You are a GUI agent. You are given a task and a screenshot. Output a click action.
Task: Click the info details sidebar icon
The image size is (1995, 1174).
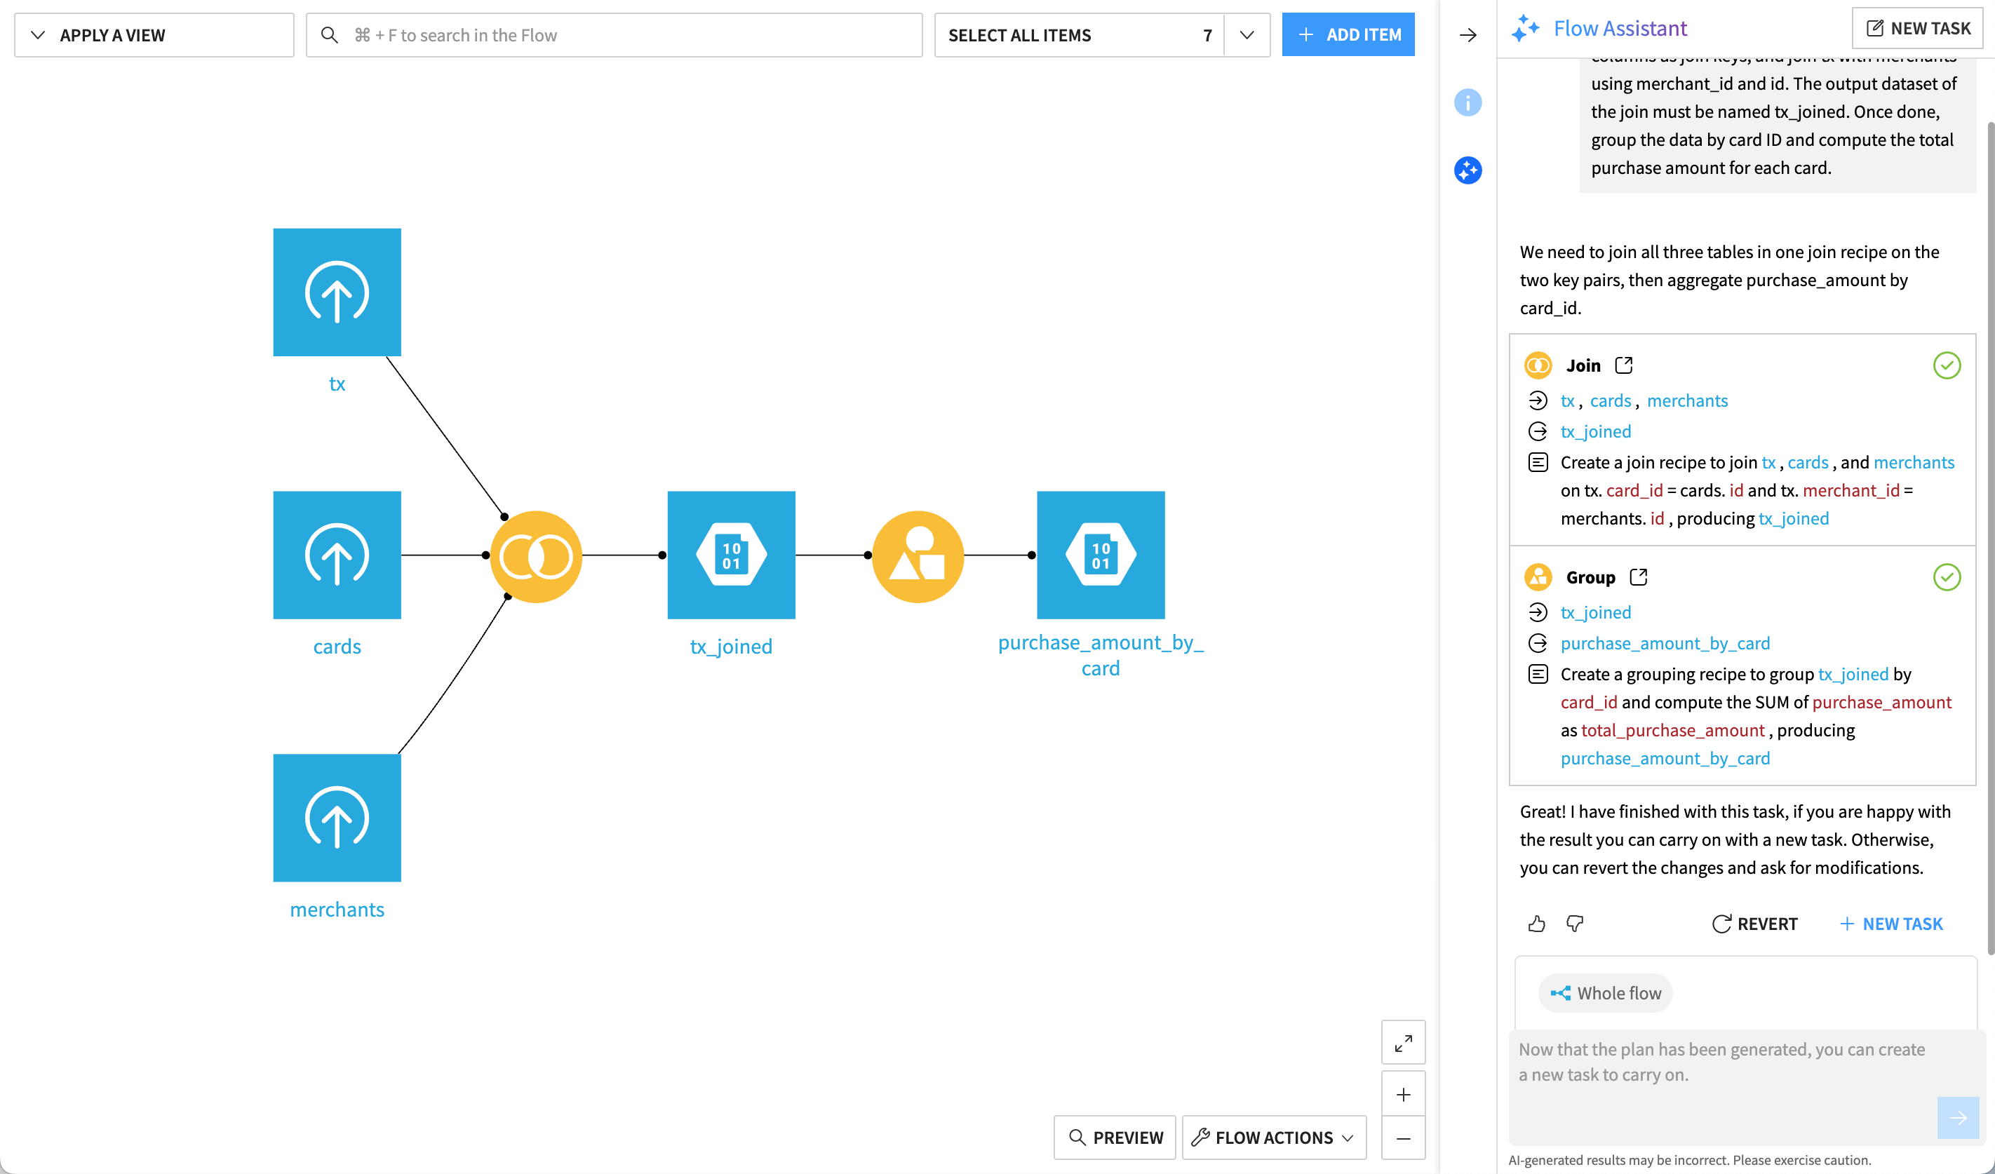1467,102
